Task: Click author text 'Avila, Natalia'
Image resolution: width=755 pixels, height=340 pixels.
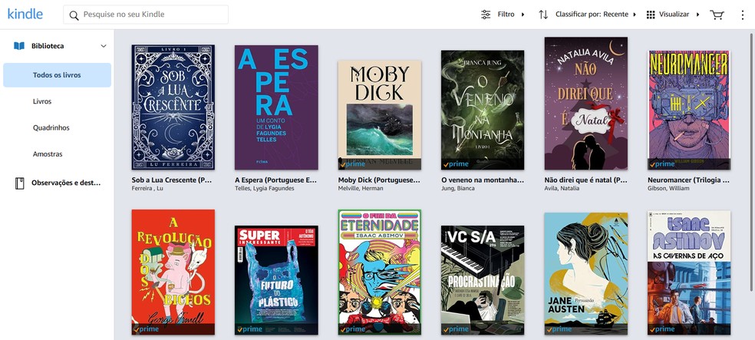Action: (x=562, y=188)
